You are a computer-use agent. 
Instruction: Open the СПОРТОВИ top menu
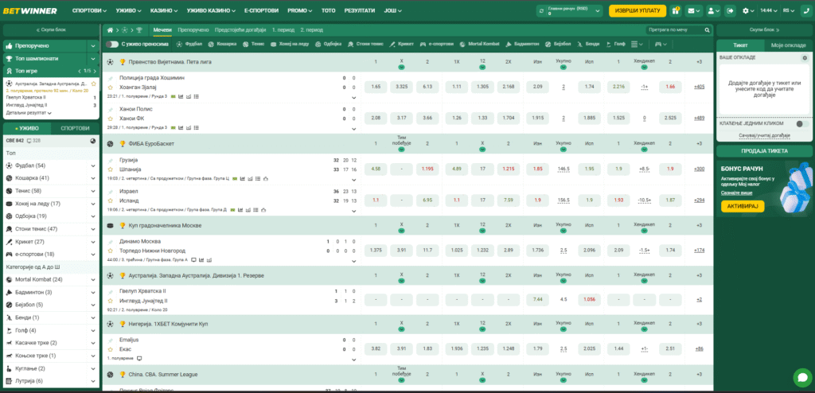[89, 10]
